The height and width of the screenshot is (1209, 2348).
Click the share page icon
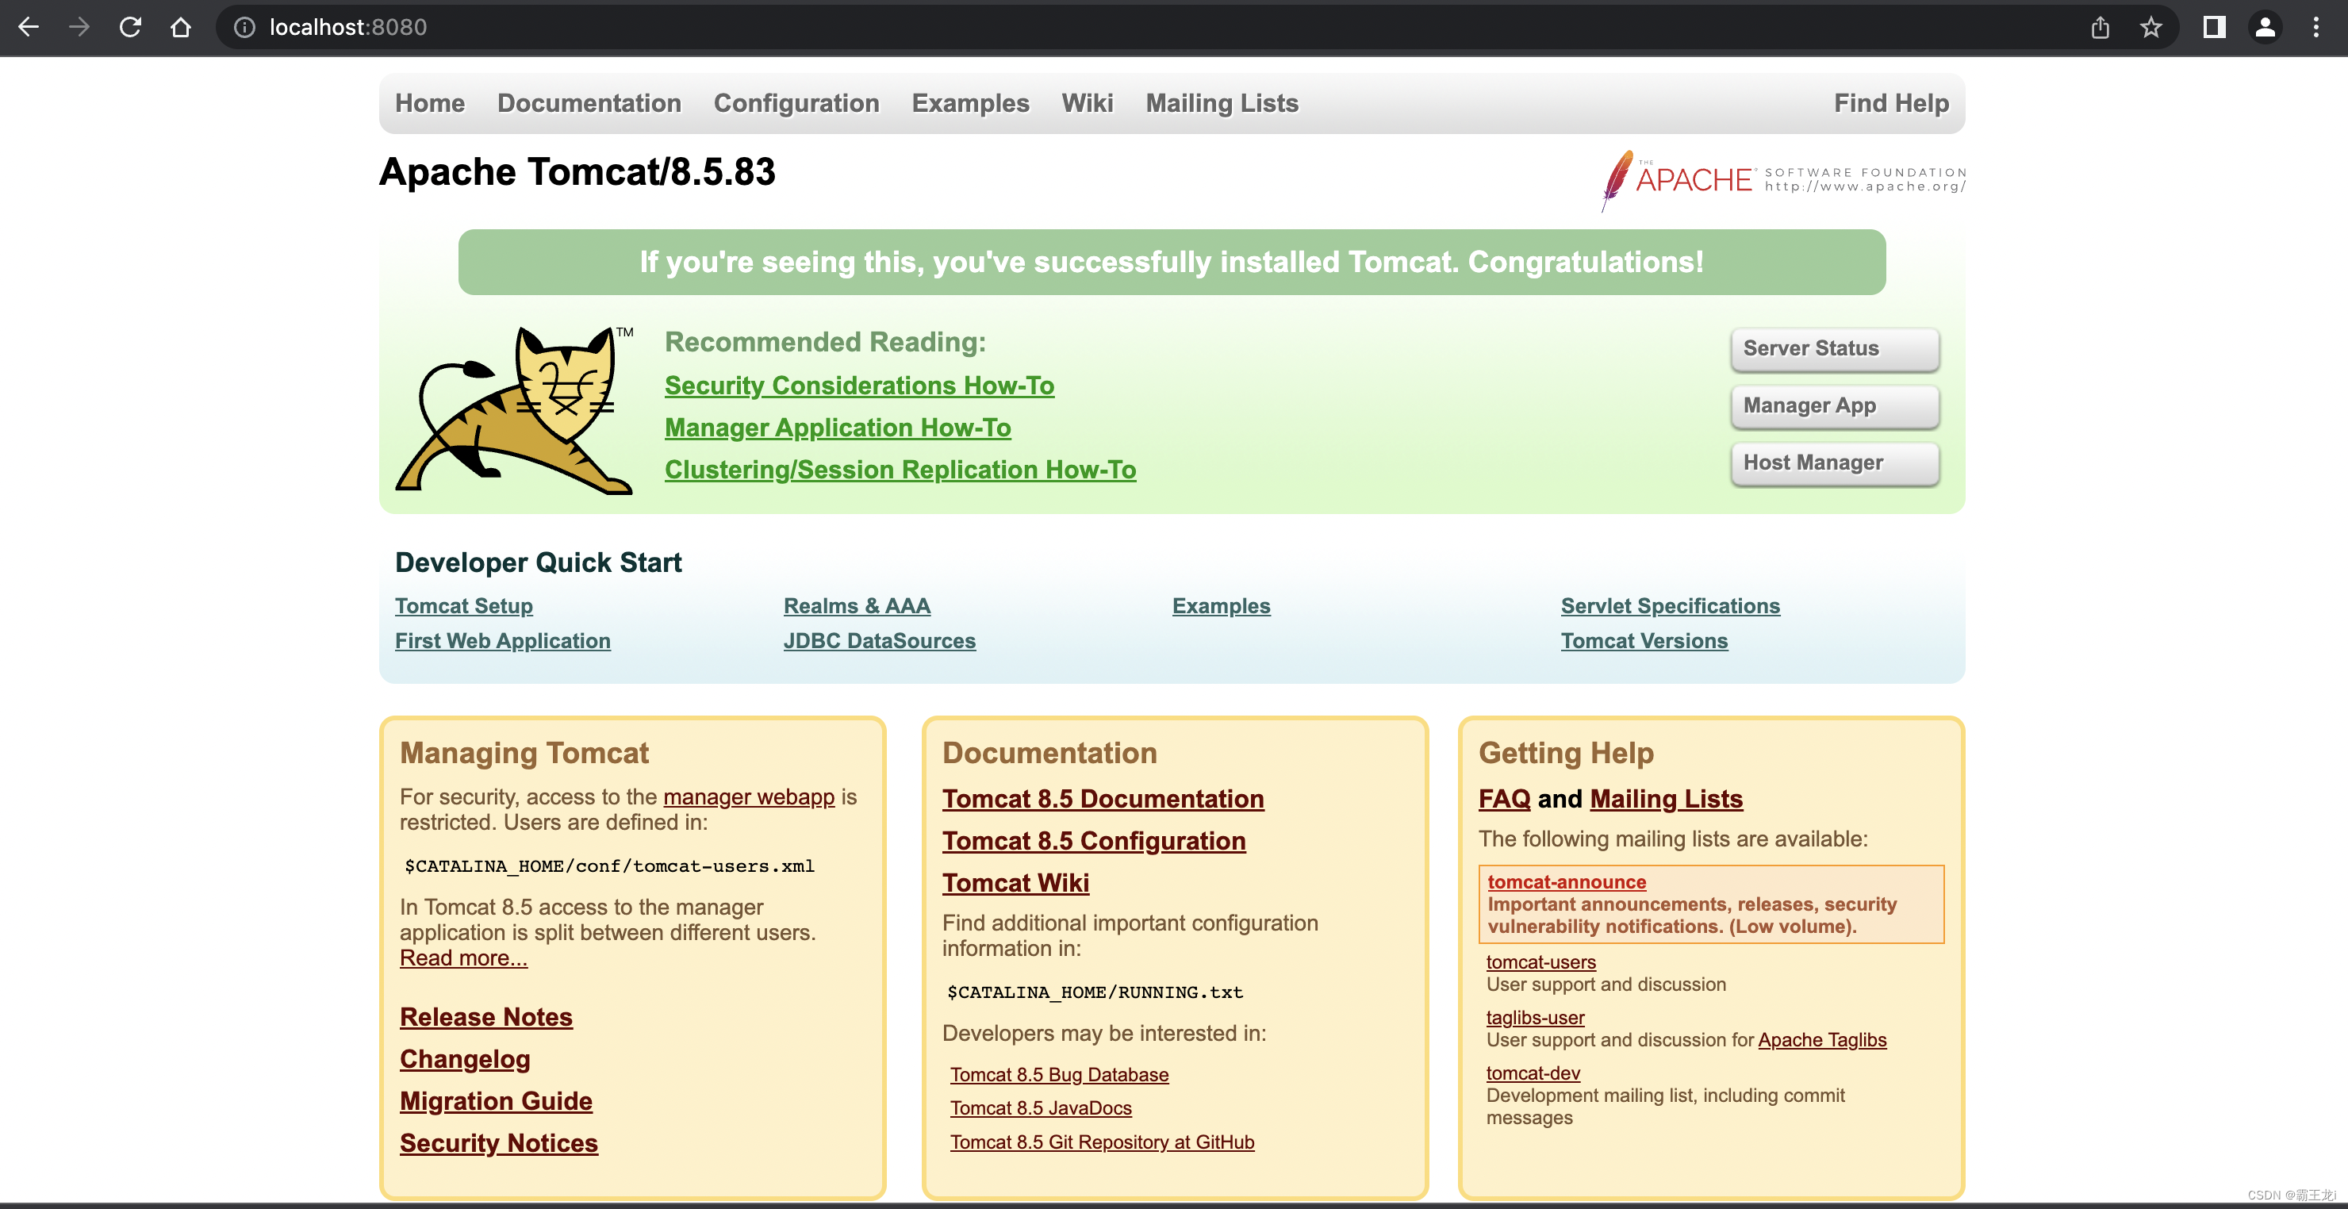pyautogui.click(x=2100, y=27)
